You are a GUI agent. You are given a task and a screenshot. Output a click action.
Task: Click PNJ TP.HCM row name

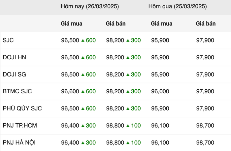20,126
